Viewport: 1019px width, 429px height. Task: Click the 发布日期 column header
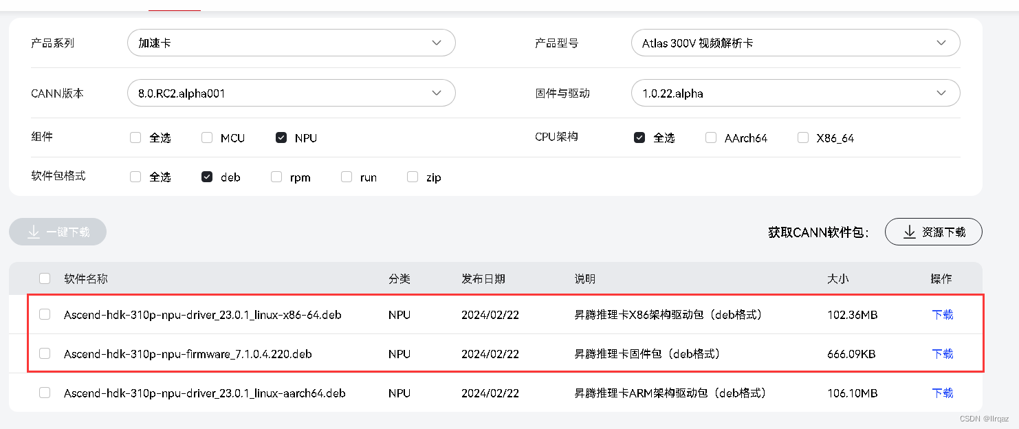point(483,278)
